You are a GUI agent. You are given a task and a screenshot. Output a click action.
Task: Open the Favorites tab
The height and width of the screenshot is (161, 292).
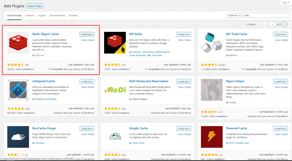[x=73, y=15]
